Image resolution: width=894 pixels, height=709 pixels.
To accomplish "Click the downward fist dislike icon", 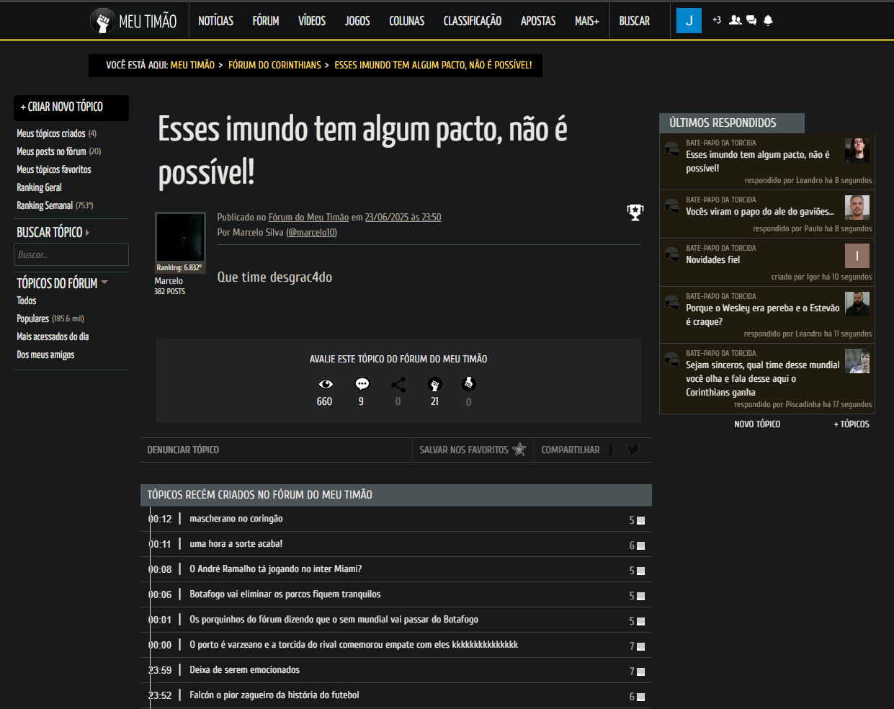I will (x=468, y=384).
